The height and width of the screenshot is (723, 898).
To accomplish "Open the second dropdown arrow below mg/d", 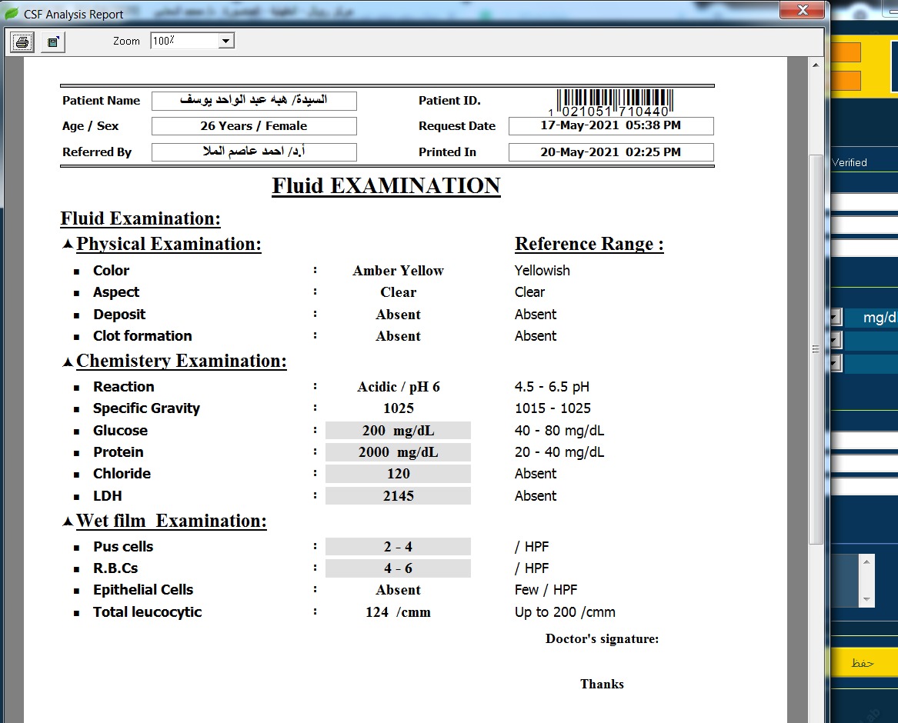I will pos(835,340).
